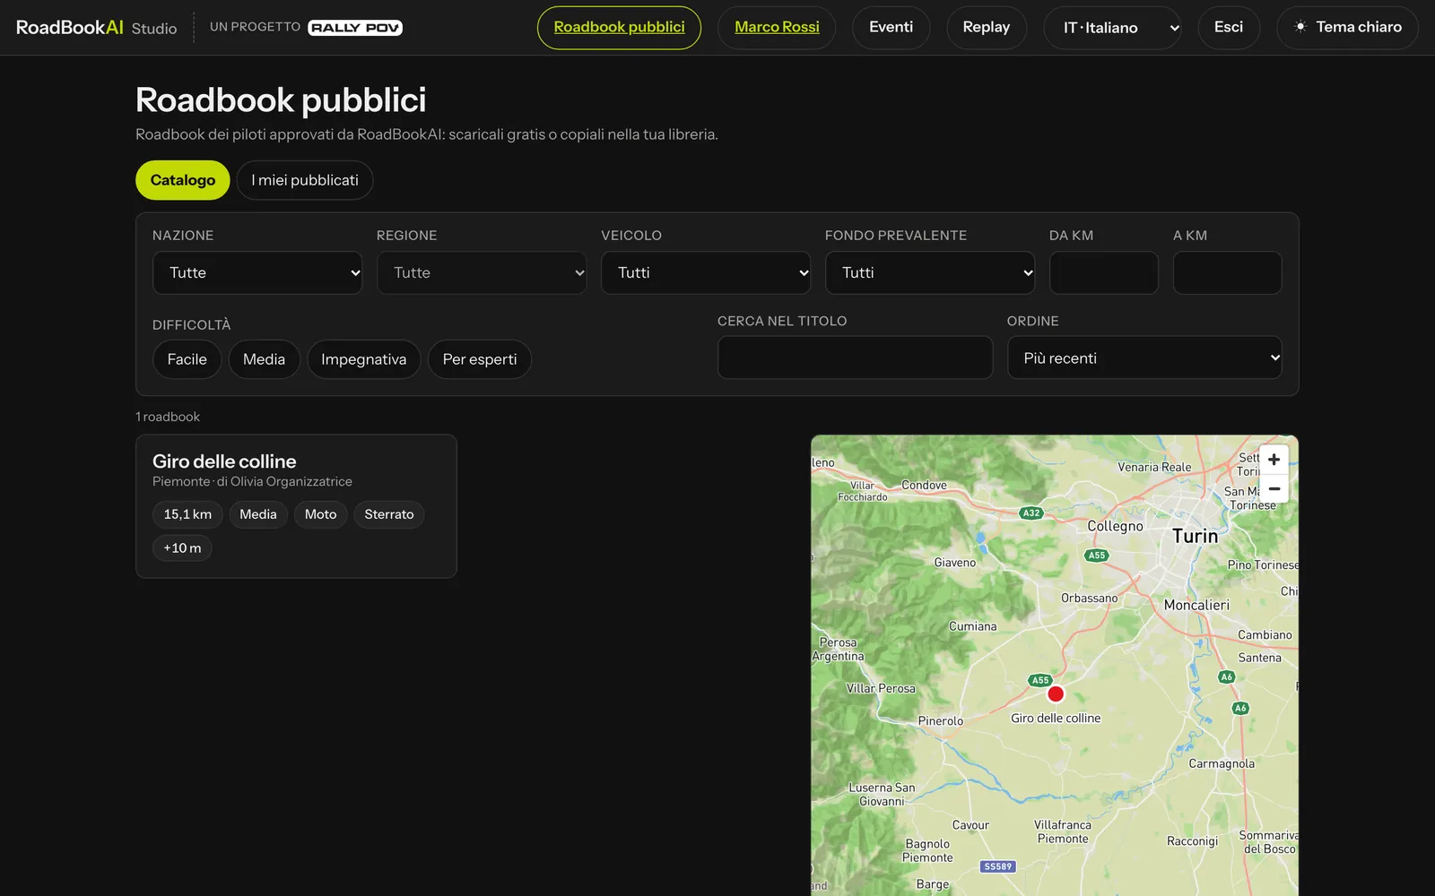The width and height of the screenshot is (1435, 896).
Task: Open the IT Italiano language selector
Action: tap(1112, 28)
